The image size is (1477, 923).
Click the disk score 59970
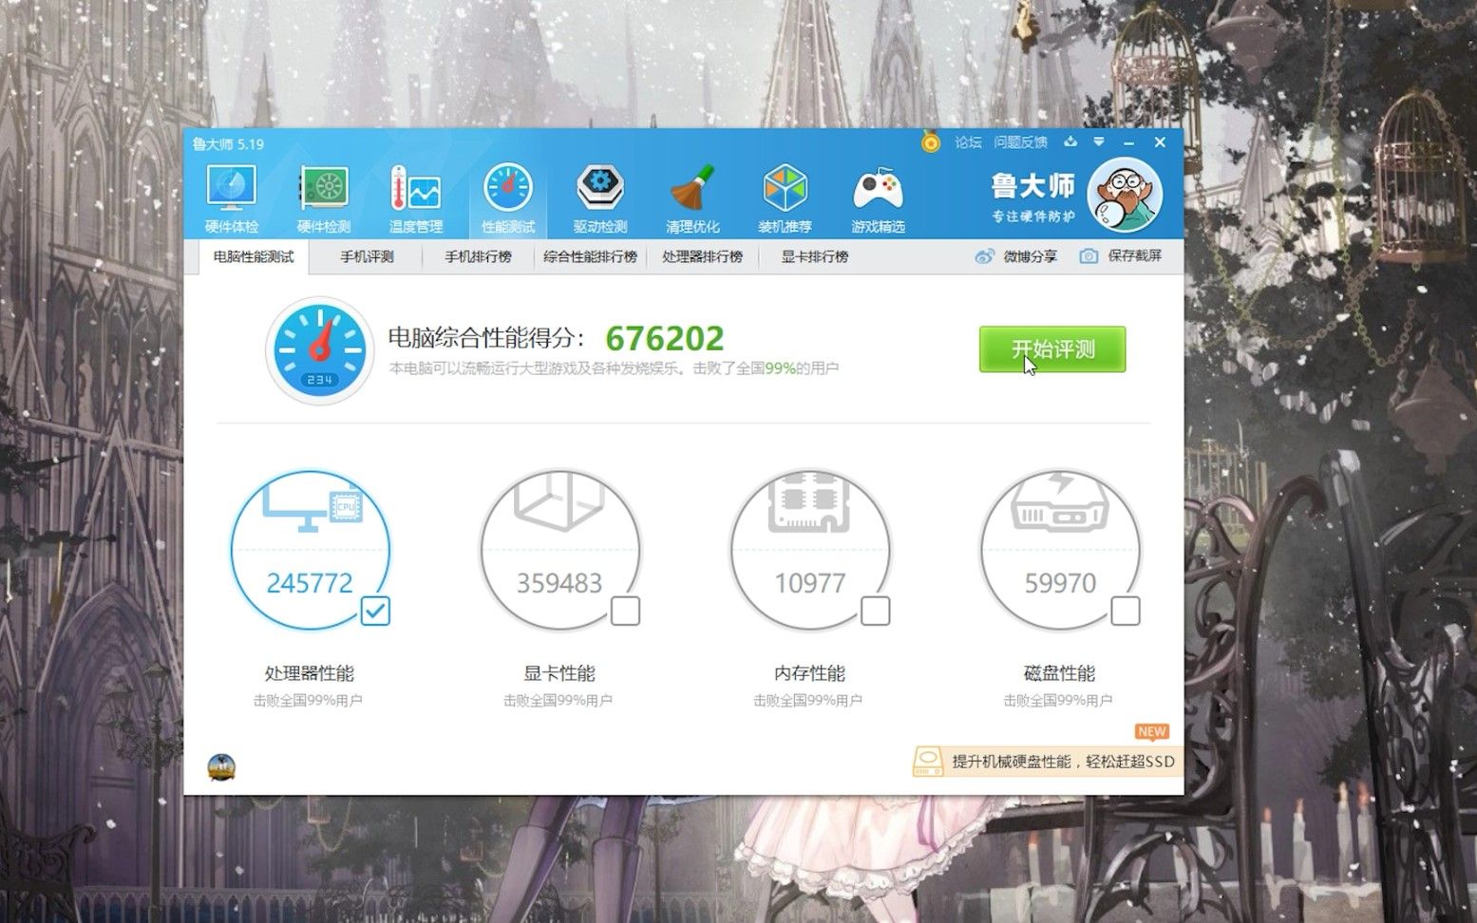click(x=1060, y=582)
